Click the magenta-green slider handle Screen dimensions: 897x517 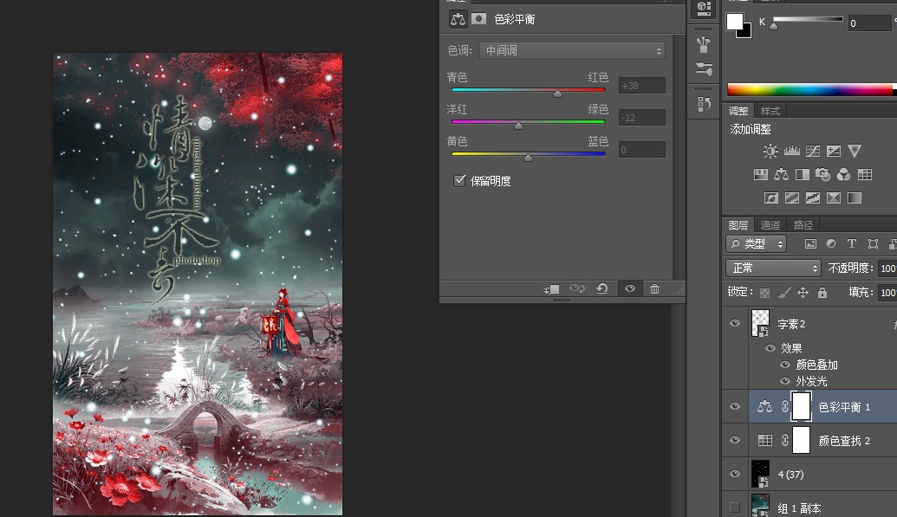pyautogui.click(x=519, y=126)
